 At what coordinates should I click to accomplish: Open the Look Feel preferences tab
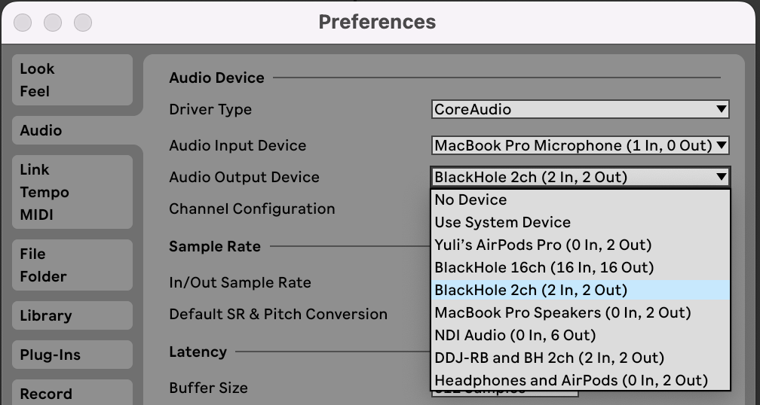(72, 80)
